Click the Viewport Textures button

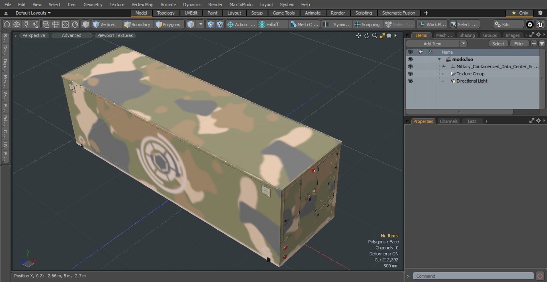115,35
